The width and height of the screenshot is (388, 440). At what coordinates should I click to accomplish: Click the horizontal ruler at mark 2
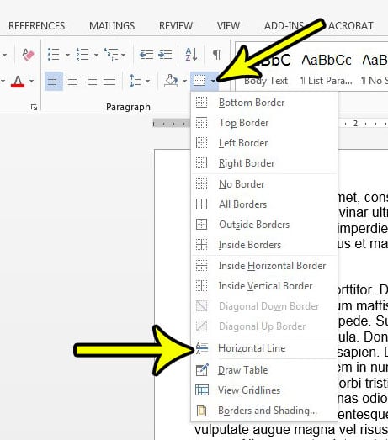[355, 123]
